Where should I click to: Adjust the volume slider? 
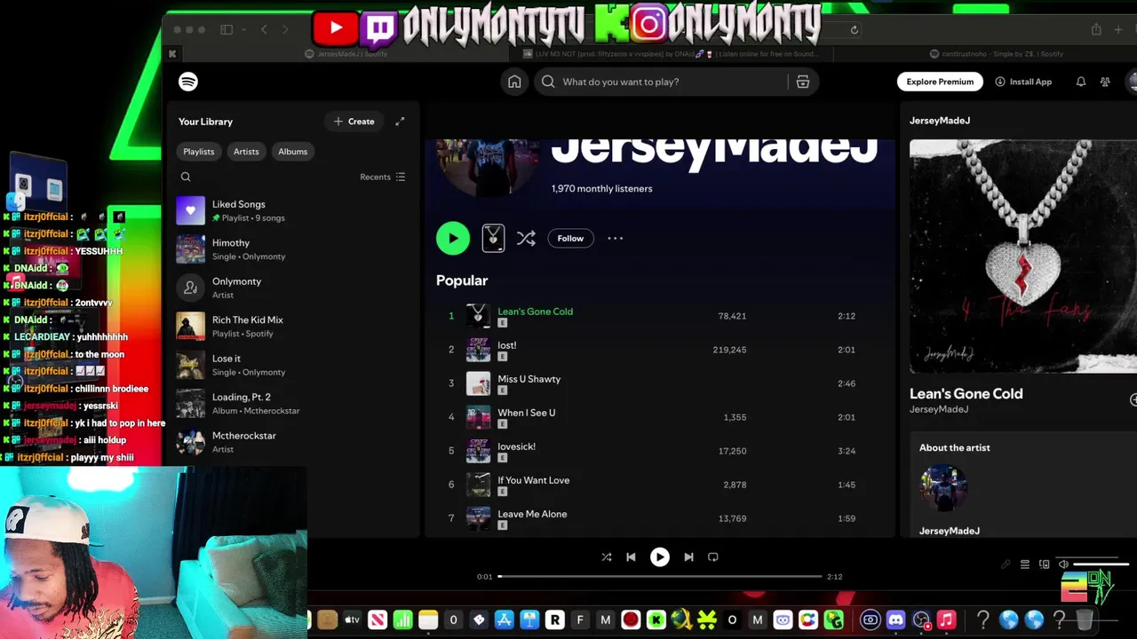pyautogui.click(x=1101, y=564)
